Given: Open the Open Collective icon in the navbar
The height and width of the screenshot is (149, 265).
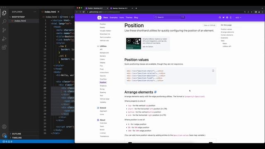Looking at the screenshot, I should click(231, 17).
